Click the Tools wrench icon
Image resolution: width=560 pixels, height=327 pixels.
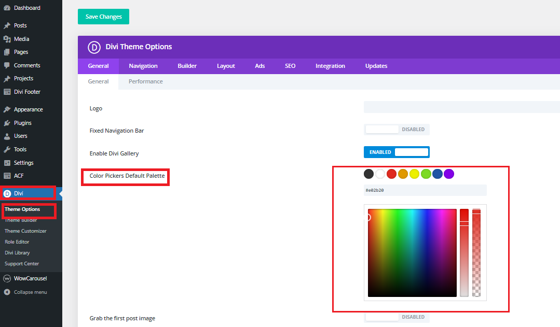click(x=7, y=149)
